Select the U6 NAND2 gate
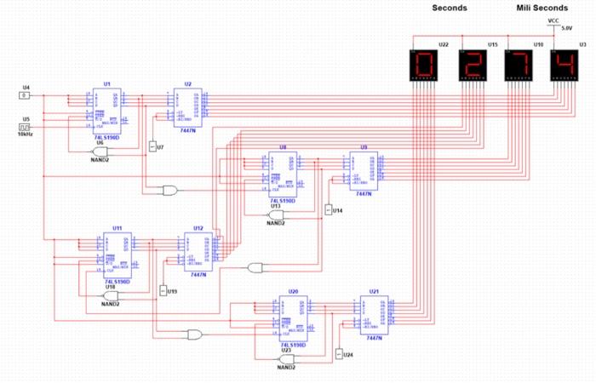This screenshot has height=383, width=596. coord(100,151)
